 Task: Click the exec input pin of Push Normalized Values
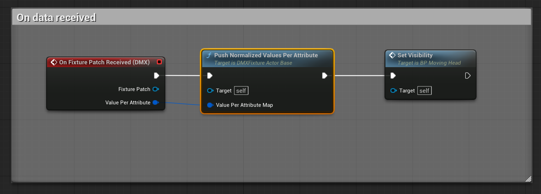click(210, 76)
